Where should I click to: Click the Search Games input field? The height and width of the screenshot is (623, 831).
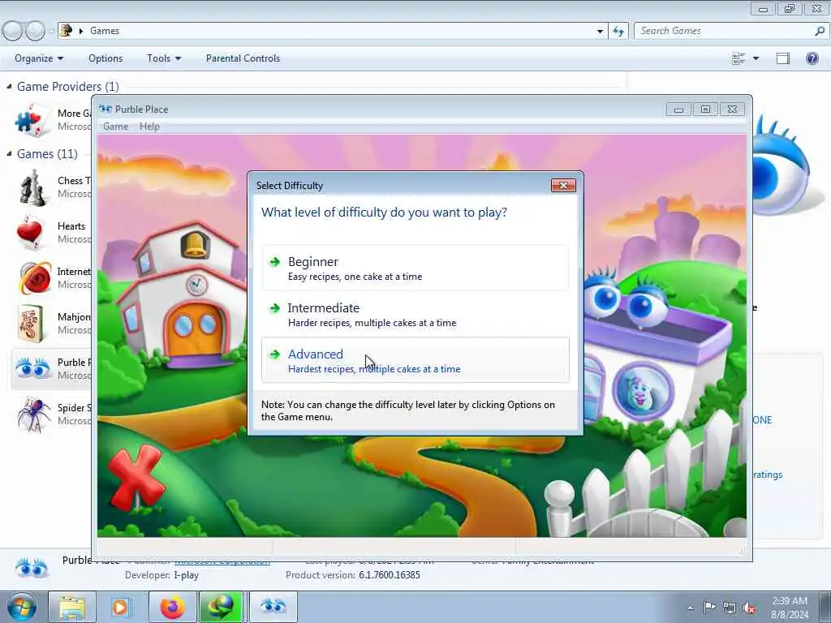coord(723,31)
